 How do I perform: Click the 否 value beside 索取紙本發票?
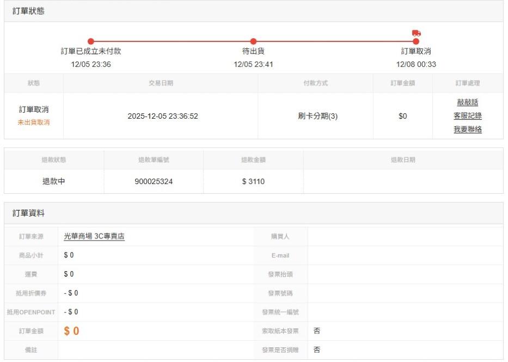317,331
